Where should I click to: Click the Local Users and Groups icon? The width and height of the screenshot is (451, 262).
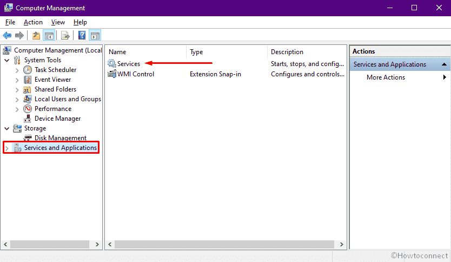coord(28,99)
